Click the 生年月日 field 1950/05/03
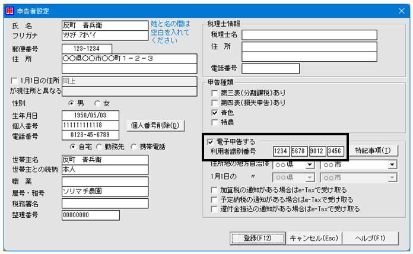 (90, 115)
